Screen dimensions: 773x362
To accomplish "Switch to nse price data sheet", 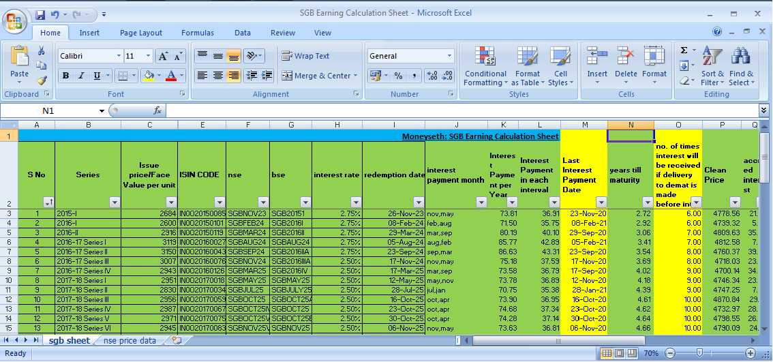I will pos(130,340).
